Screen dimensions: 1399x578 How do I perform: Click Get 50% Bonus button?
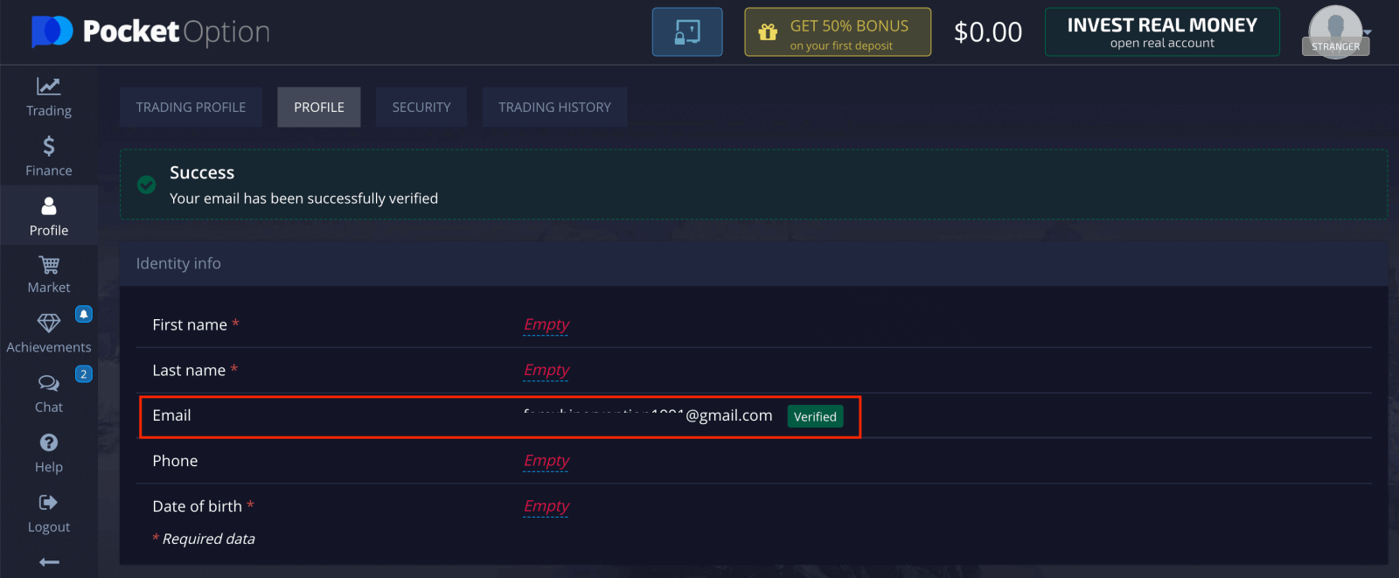pos(837,32)
